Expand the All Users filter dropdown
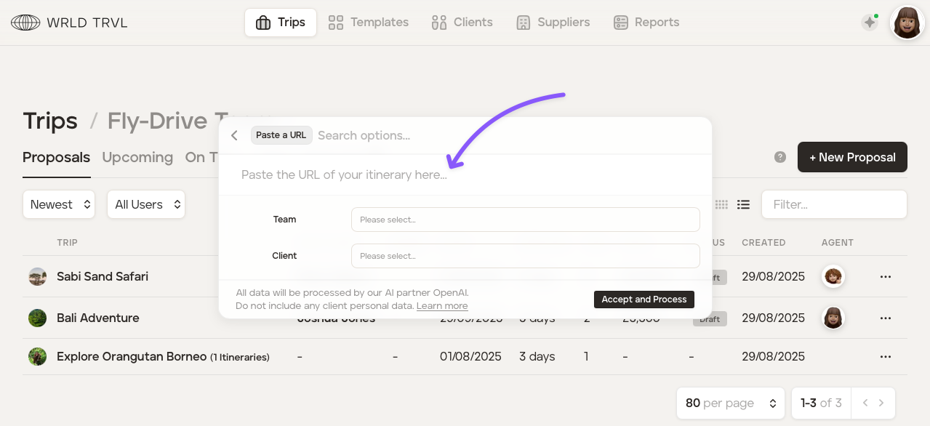 click(147, 205)
